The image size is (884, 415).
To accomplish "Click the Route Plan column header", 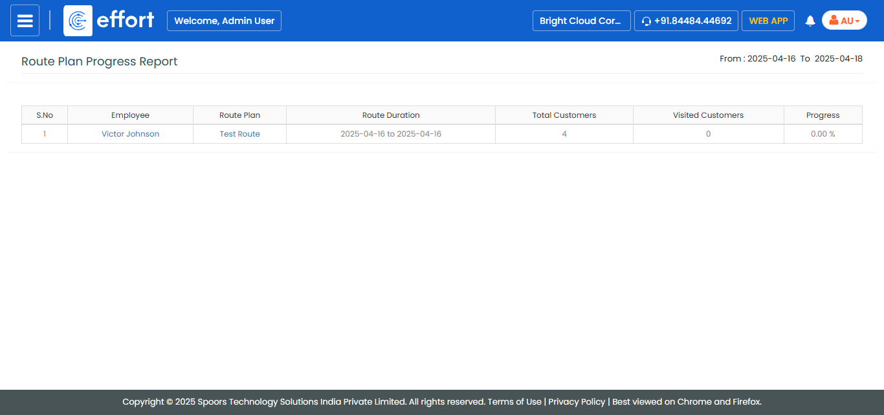I will pos(239,115).
